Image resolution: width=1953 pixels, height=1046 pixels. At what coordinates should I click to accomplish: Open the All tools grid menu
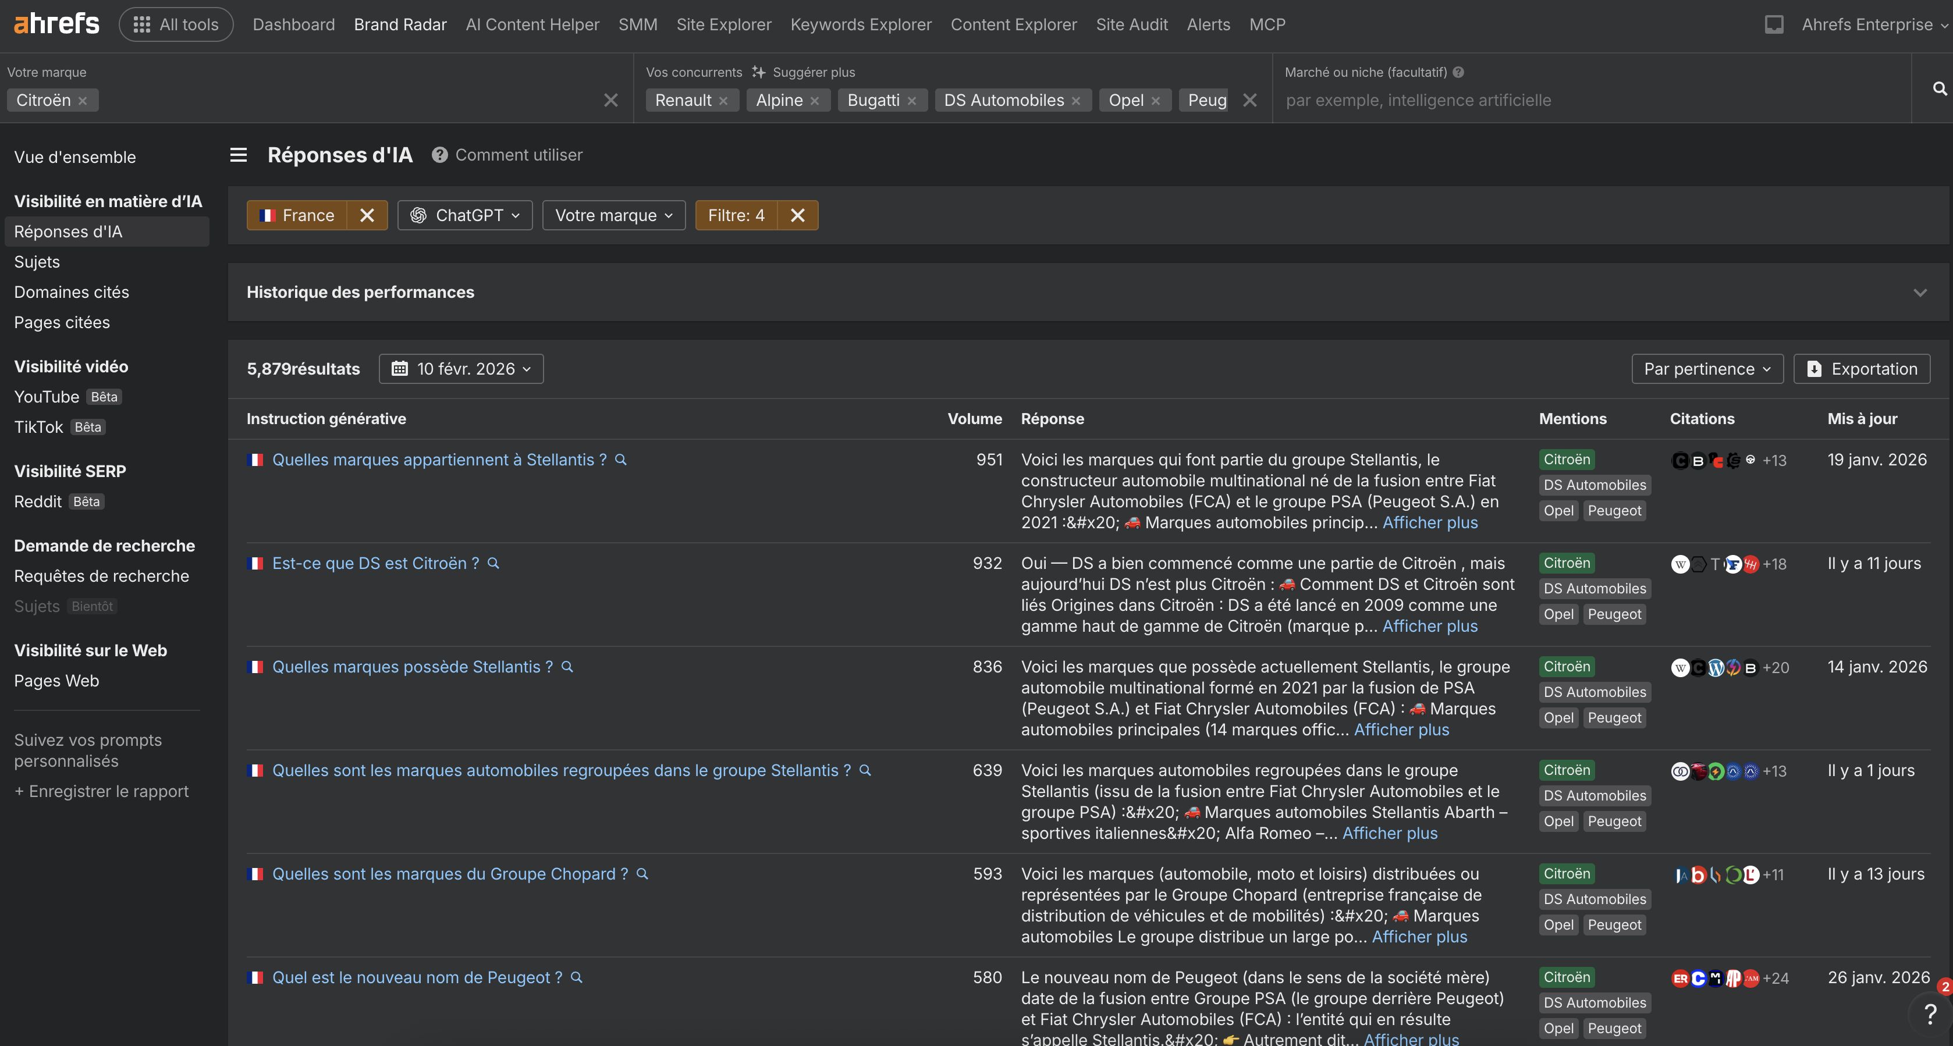pos(175,23)
